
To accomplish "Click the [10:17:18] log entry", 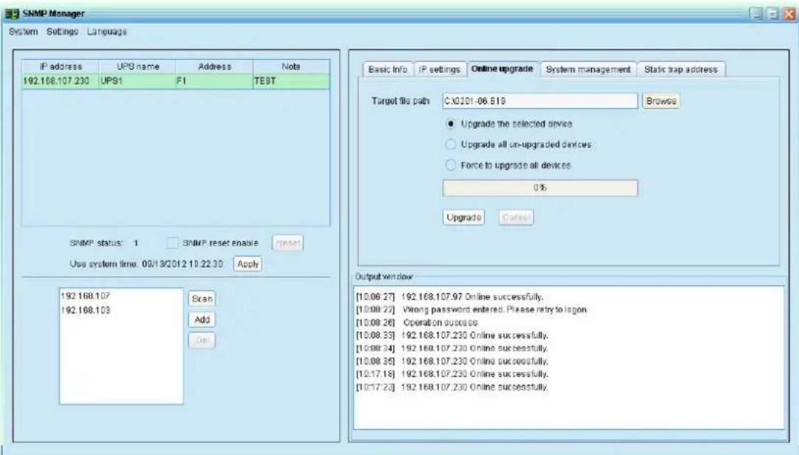I will [452, 374].
